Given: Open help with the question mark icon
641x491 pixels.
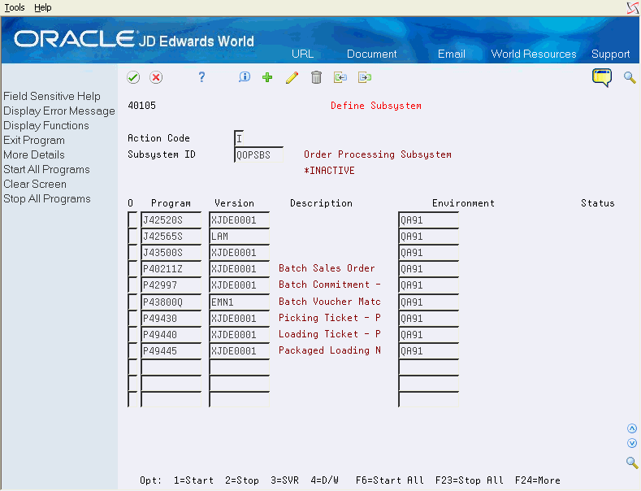Looking at the screenshot, I should (x=201, y=77).
